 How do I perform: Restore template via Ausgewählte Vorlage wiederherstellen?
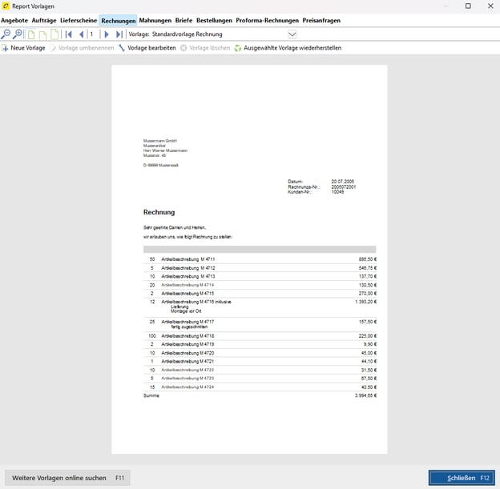[x=288, y=48]
